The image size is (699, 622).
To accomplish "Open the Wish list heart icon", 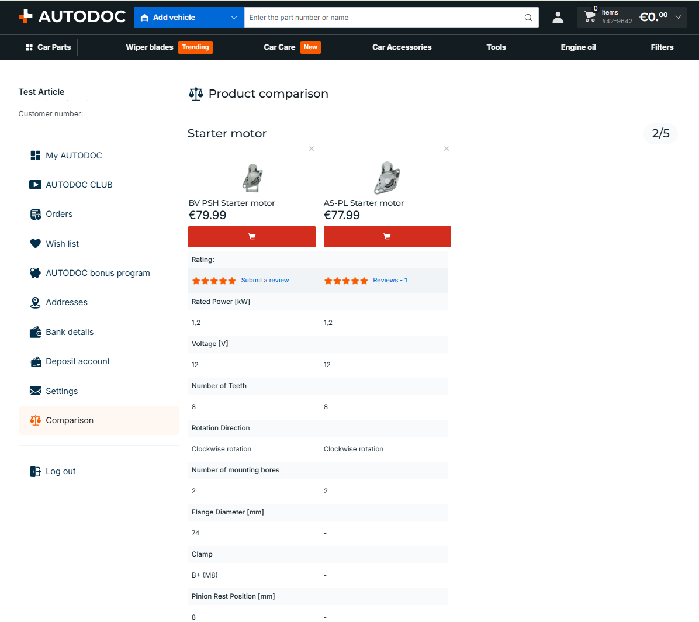I will (x=35, y=243).
